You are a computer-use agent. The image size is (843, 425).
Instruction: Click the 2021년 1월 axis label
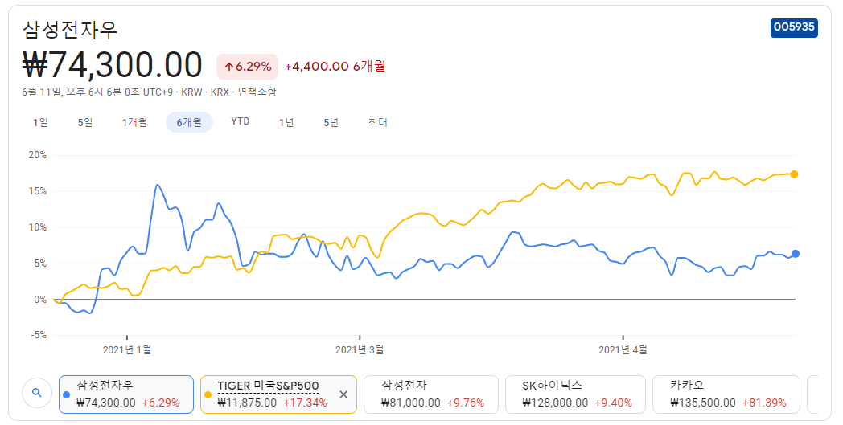click(127, 349)
